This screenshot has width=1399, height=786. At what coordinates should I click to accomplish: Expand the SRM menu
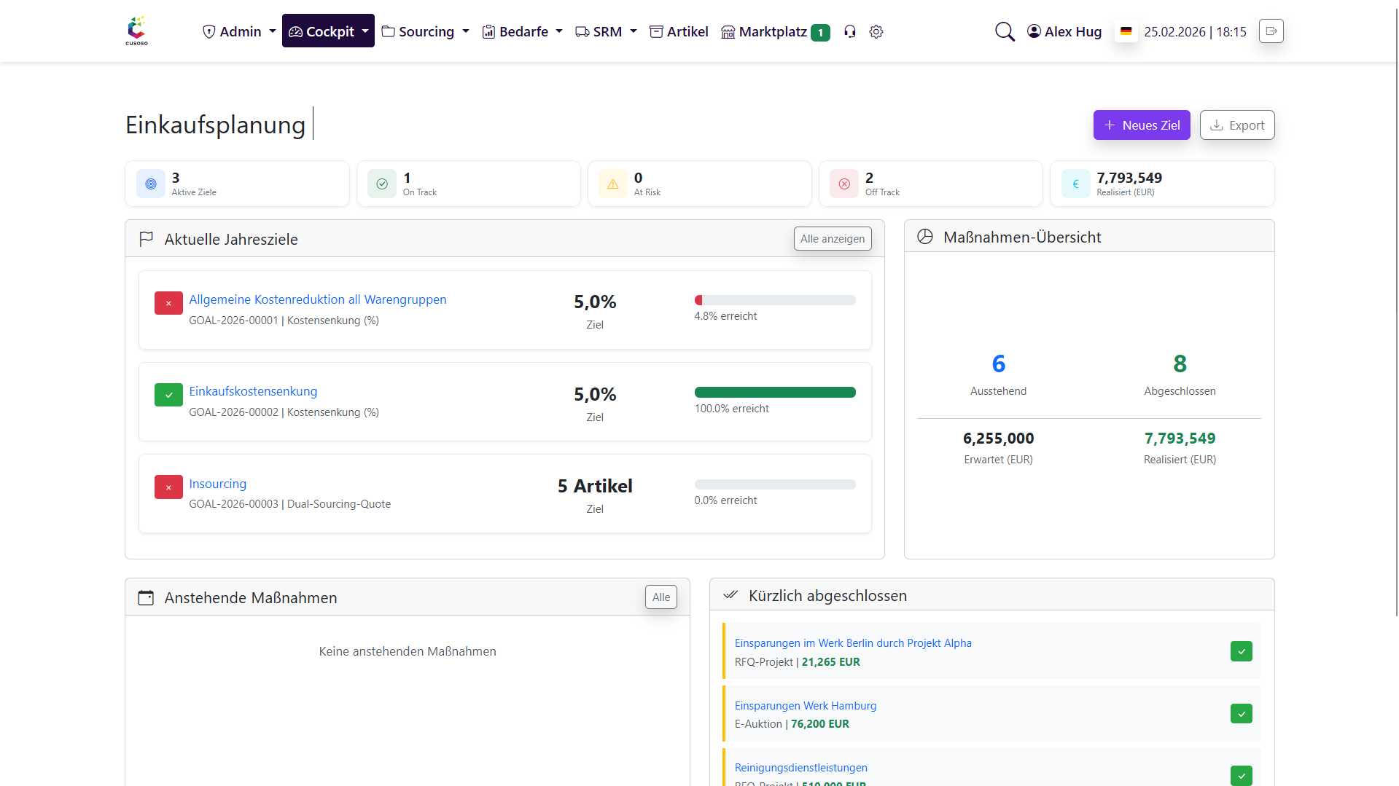click(x=606, y=31)
